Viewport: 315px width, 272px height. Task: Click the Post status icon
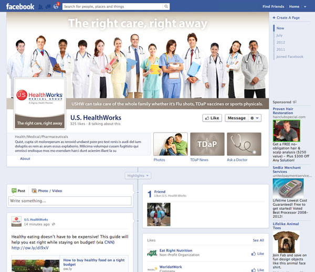(14, 190)
